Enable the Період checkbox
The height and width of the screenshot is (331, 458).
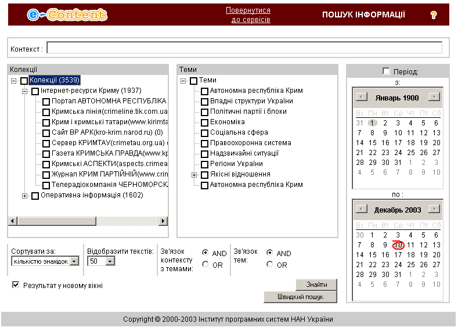coord(386,71)
